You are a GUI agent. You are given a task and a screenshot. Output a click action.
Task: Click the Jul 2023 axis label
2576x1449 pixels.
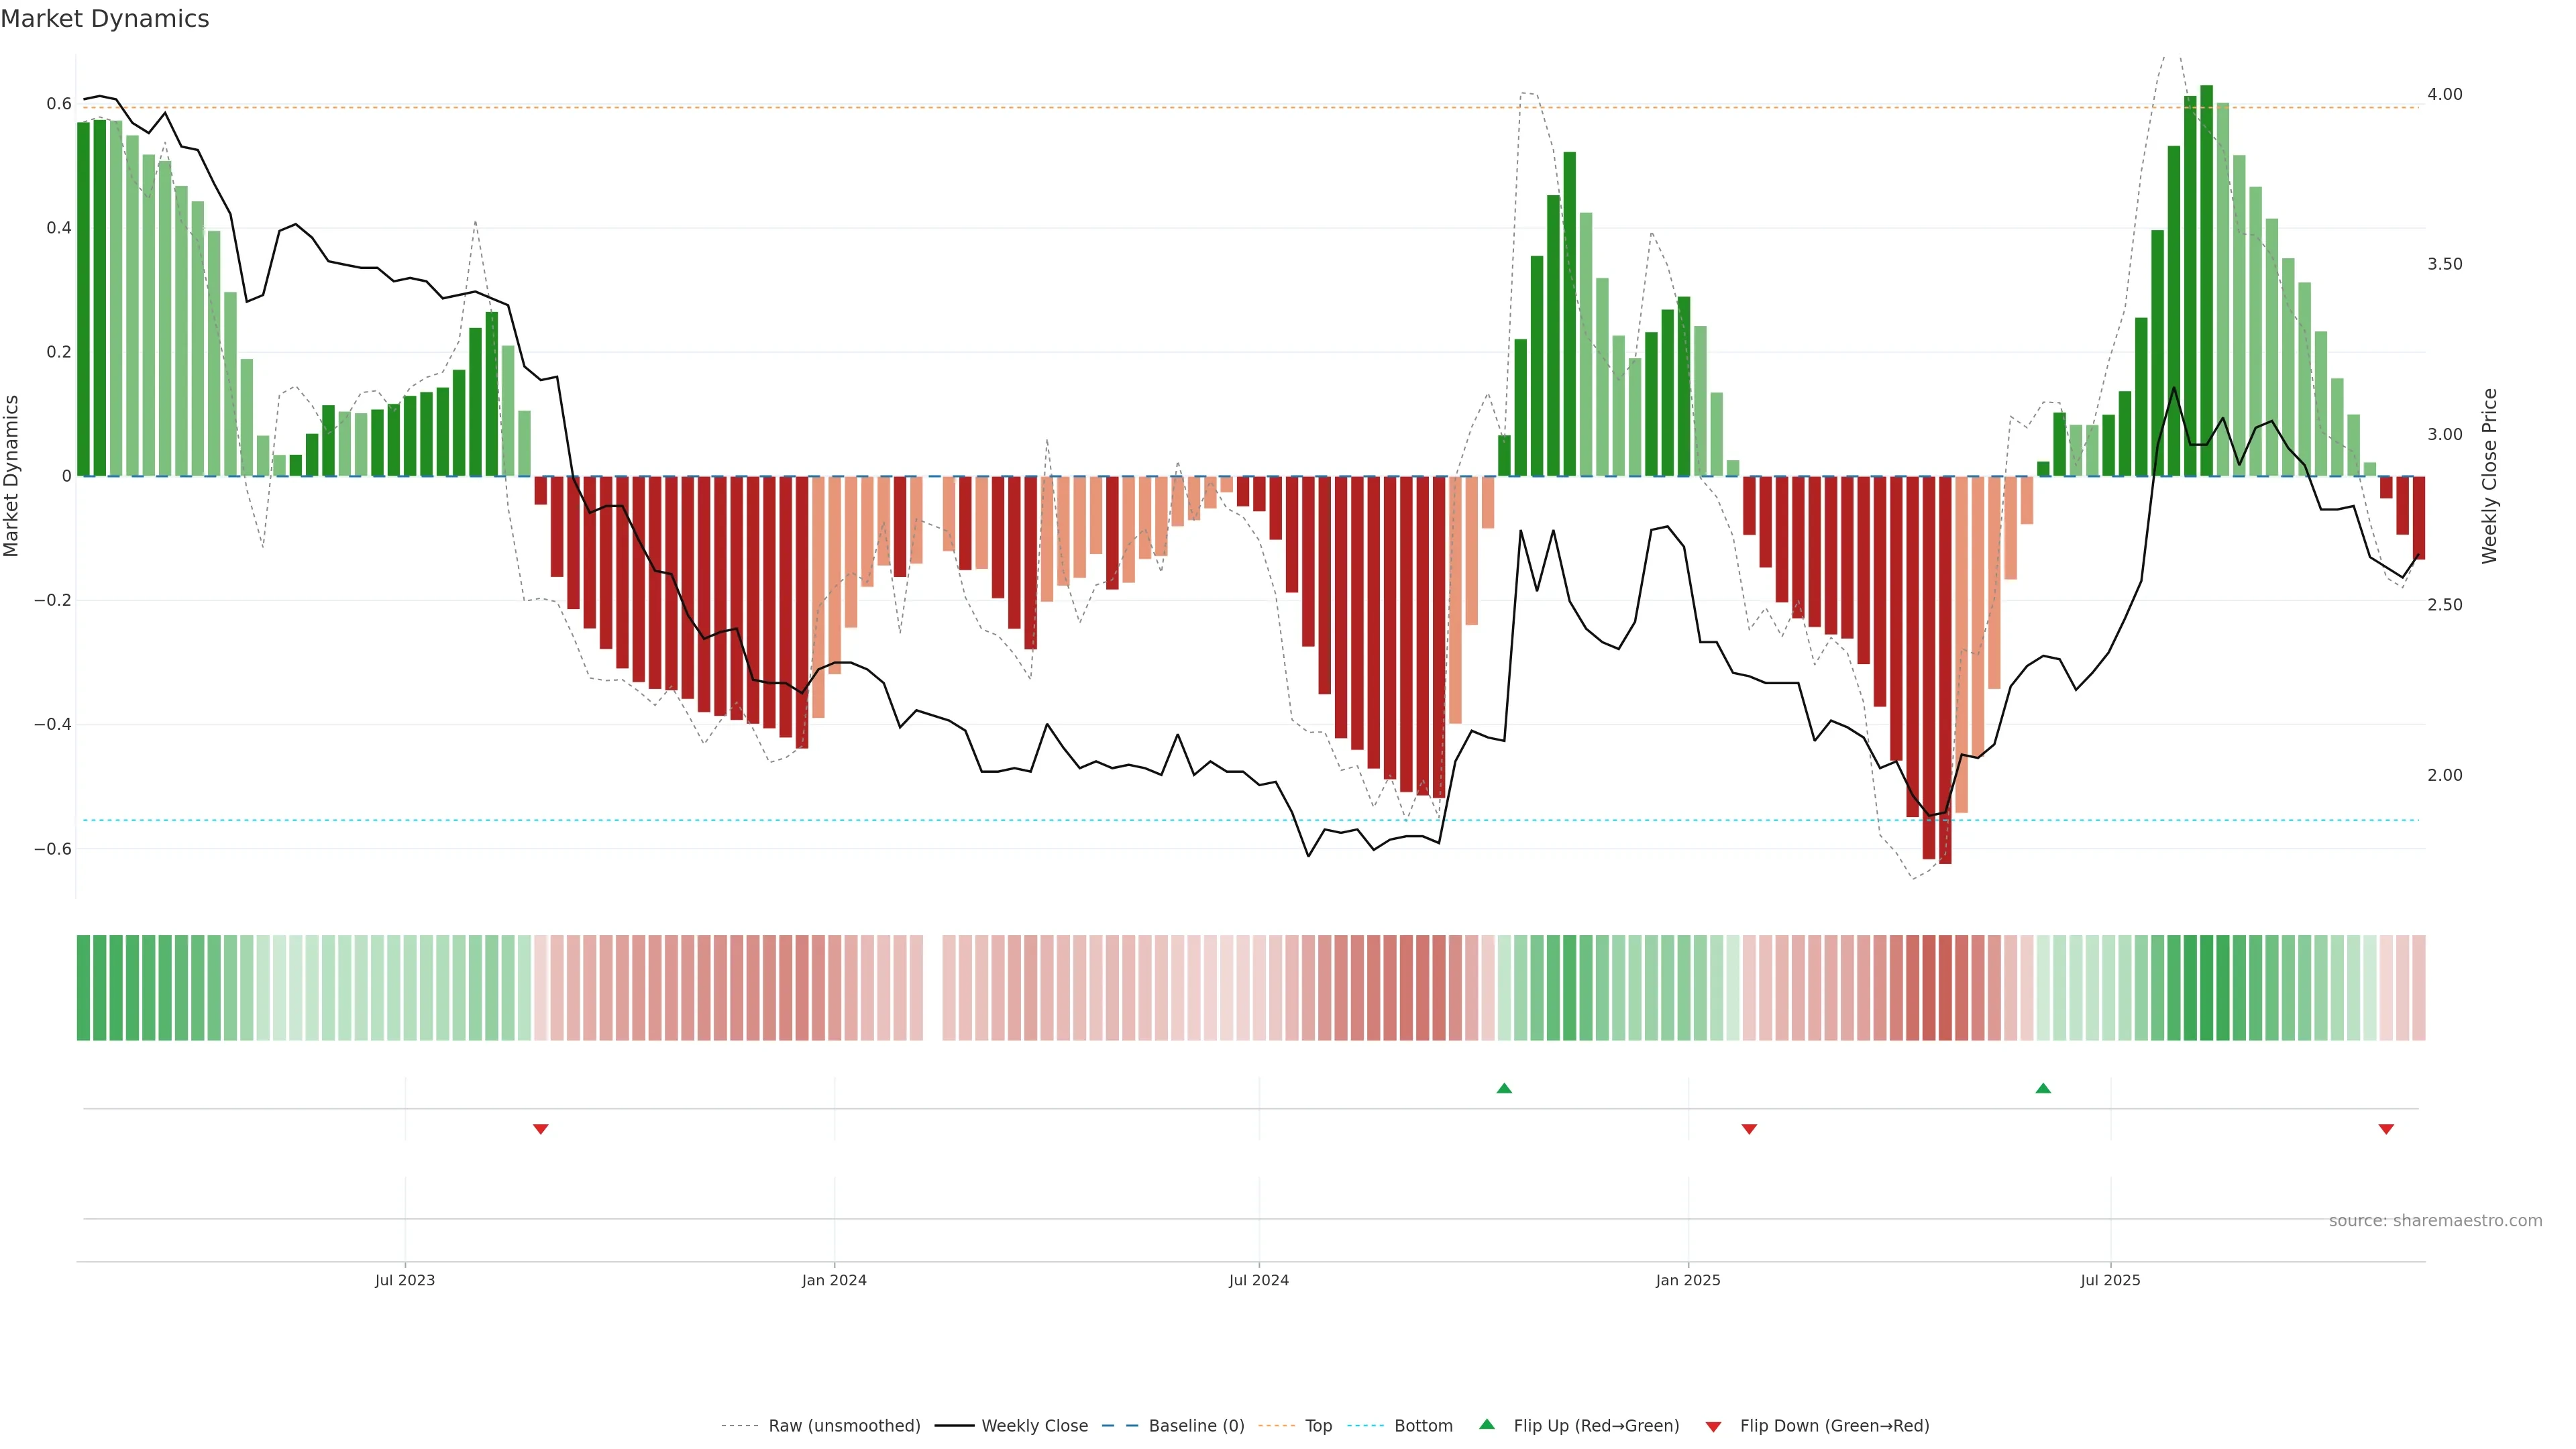point(405,1280)
